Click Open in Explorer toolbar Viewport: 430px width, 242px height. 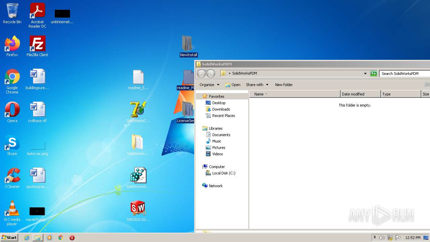233,85
